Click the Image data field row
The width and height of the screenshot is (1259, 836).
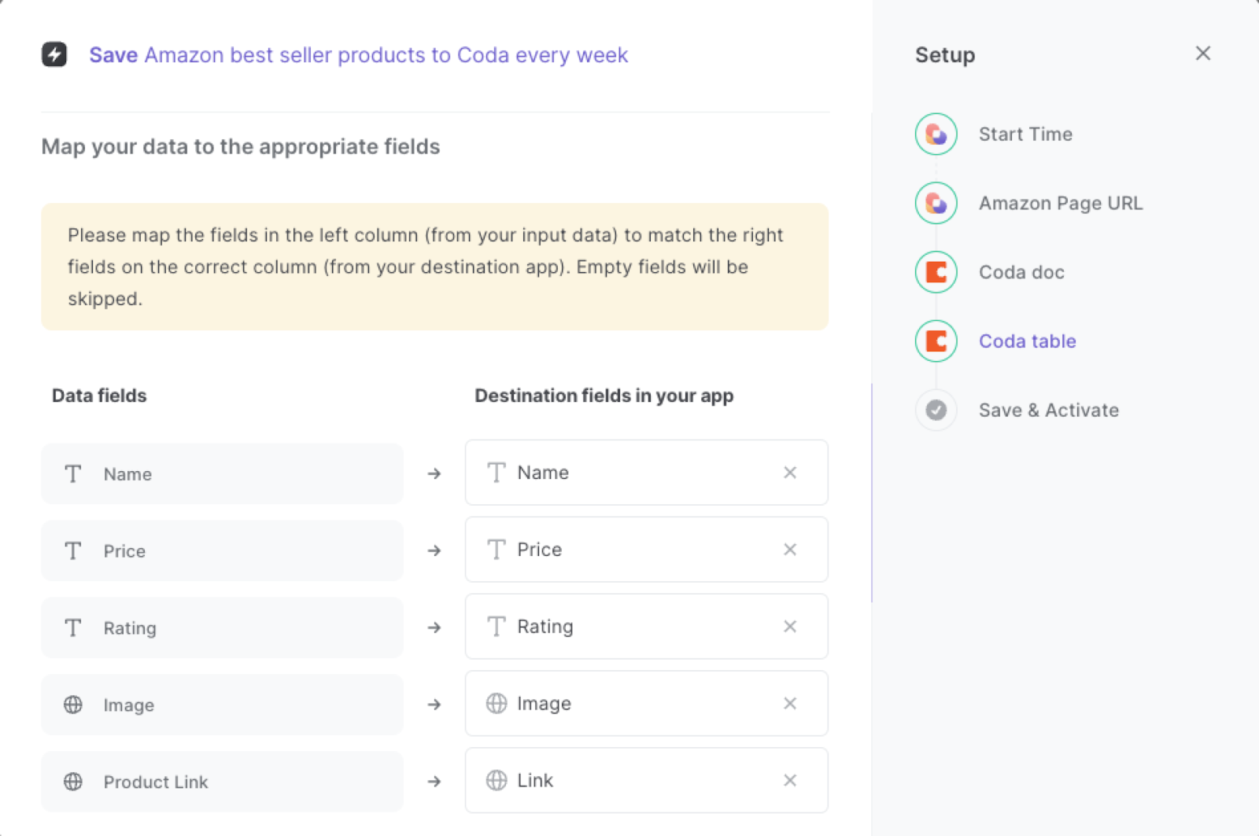point(222,705)
